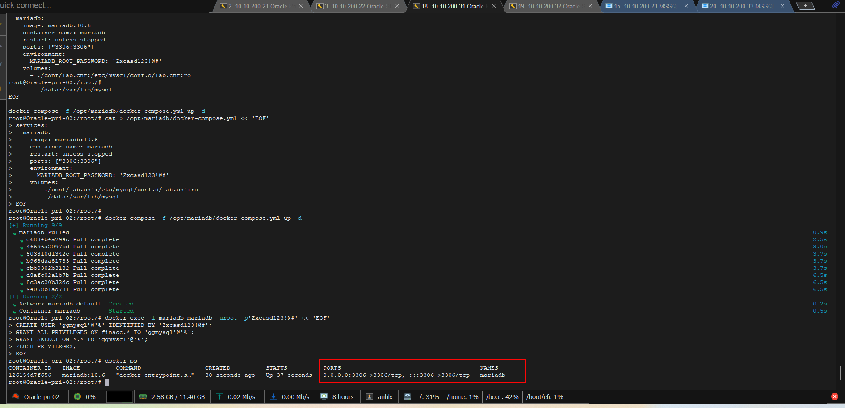Click the terminal vertical scrollbar thumb

click(x=840, y=373)
